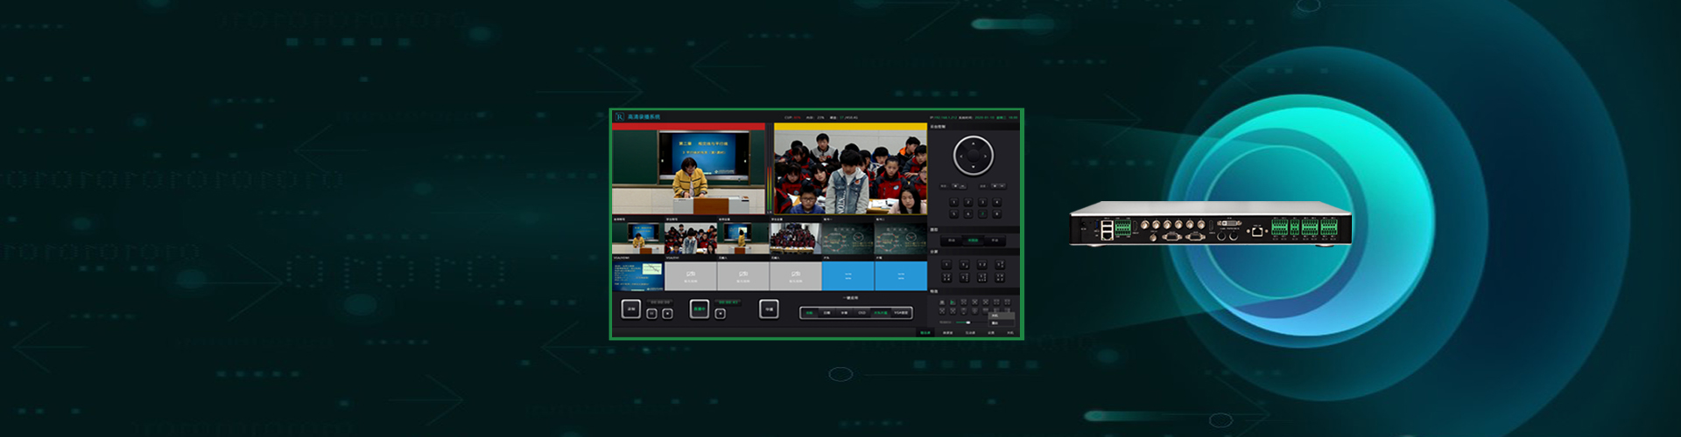Select the last blue empty source tile

coord(901,276)
